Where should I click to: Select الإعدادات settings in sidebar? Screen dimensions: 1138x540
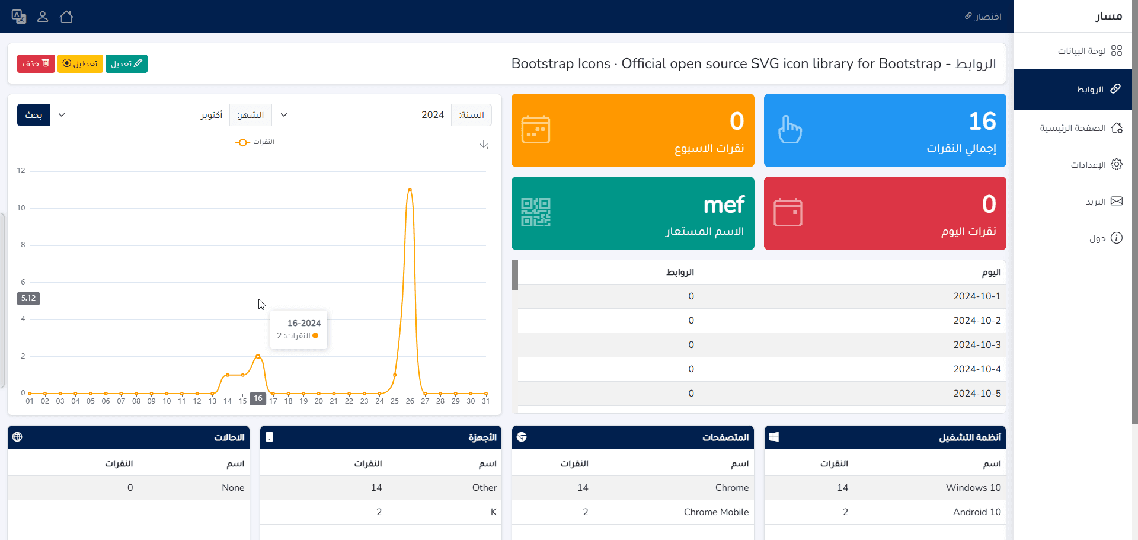click(1095, 165)
